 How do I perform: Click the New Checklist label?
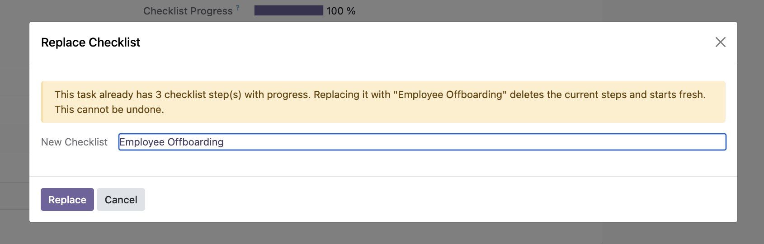coord(74,142)
